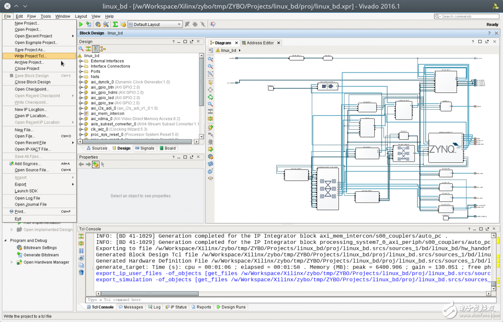Click the Add IP icon in the diagram toolbar
Viewport: 503px width, 322px height.
pos(210,127)
